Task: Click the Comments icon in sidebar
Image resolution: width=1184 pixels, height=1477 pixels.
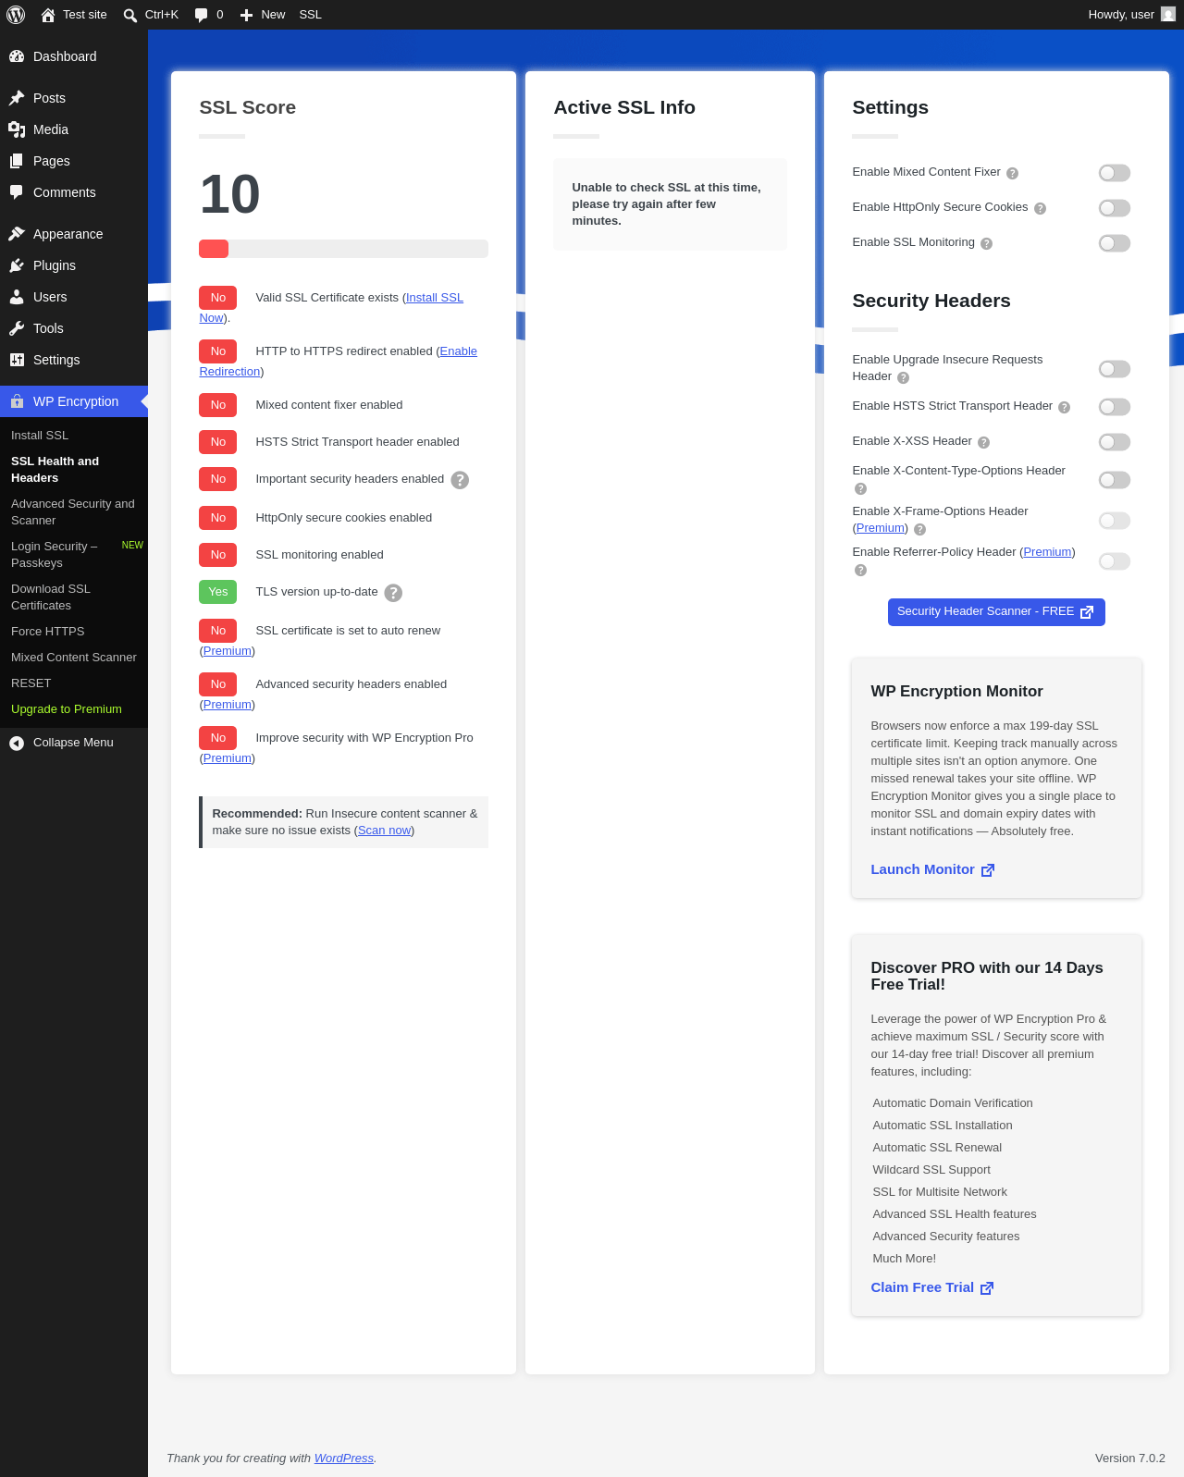Action: point(17,192)
